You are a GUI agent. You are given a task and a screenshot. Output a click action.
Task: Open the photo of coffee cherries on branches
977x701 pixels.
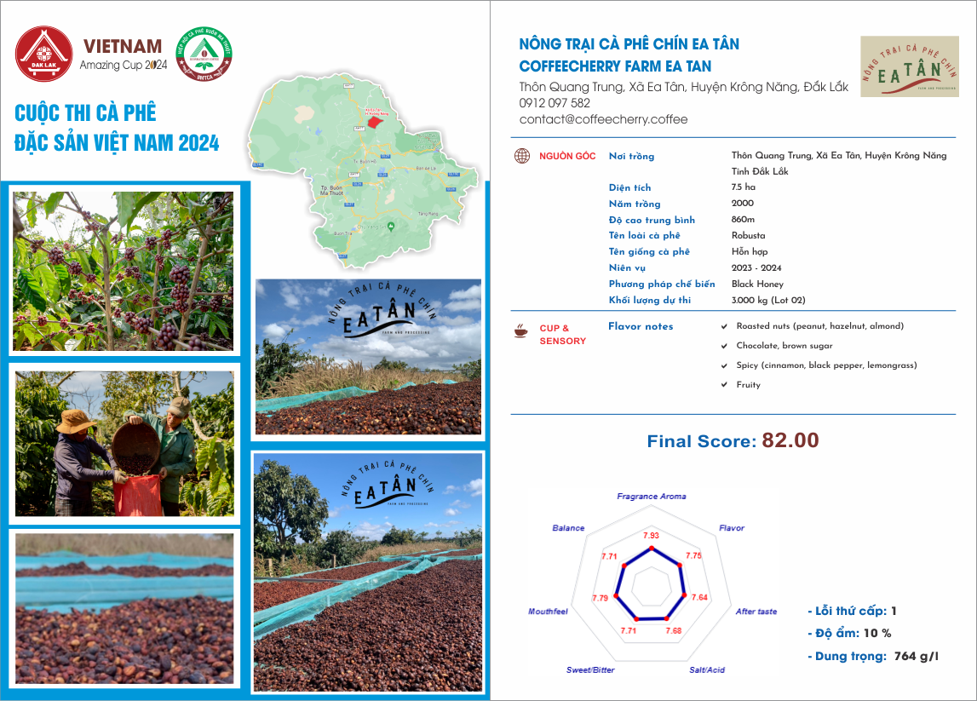124,271
